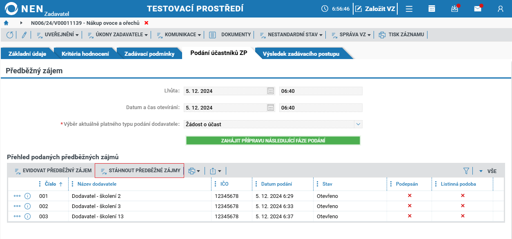Switch to Základní údaje tab
Screen dimensions: 512x239
point(27,54)
